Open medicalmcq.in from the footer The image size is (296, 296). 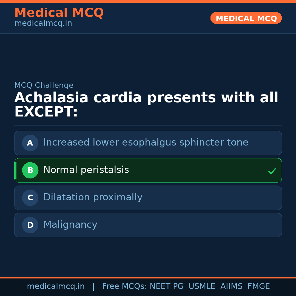(56, 286)
